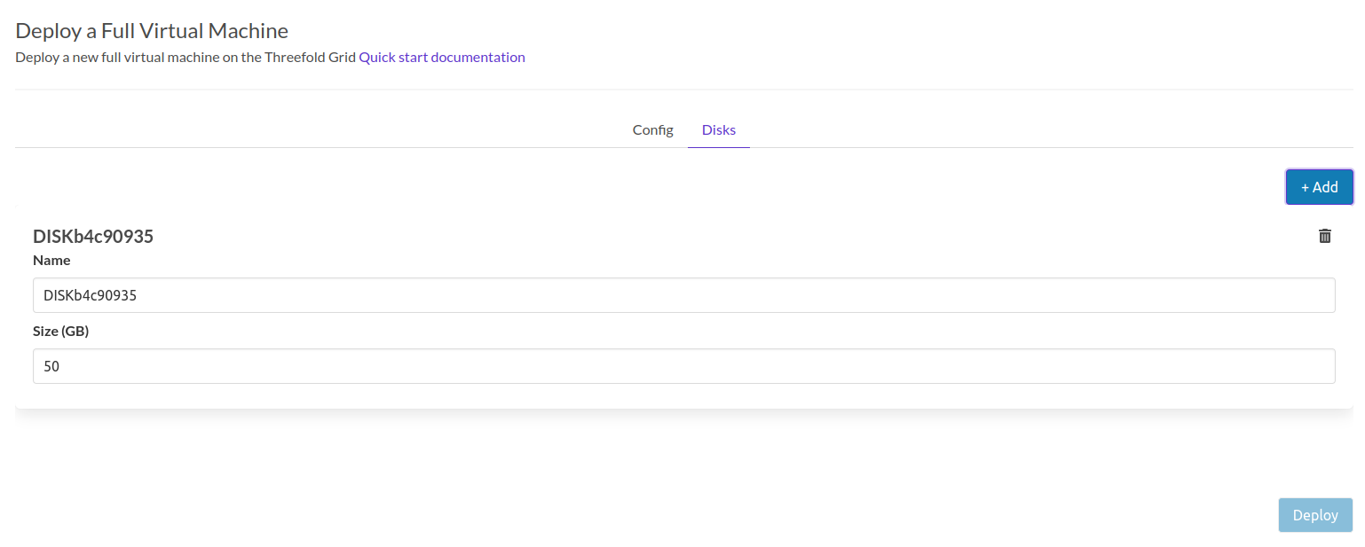Click empty space at right end of Name field
This screenshot has height=547, width=1365.
pyautogui.click(x=1243, y=295)
